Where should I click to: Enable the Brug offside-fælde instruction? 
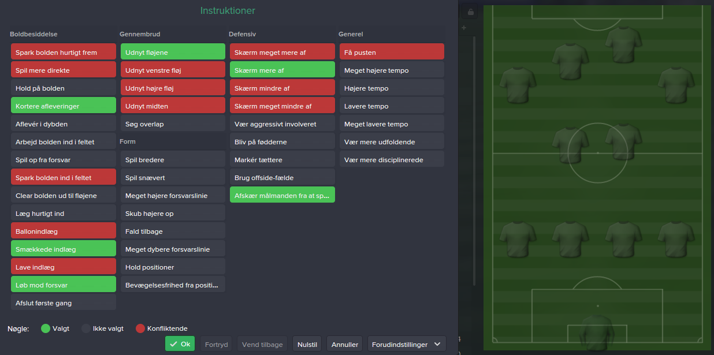coord(282,178)
